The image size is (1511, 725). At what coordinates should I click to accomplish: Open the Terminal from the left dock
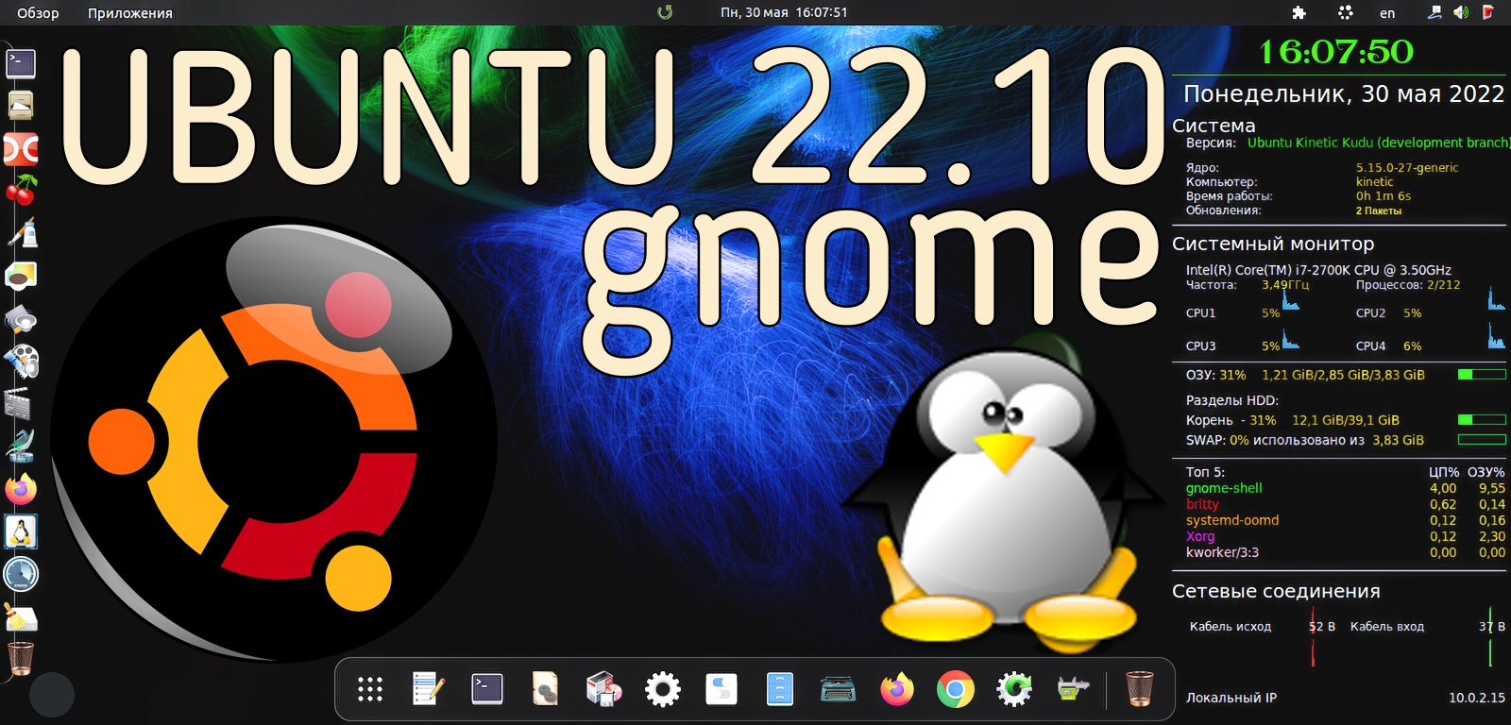[21, 63]
